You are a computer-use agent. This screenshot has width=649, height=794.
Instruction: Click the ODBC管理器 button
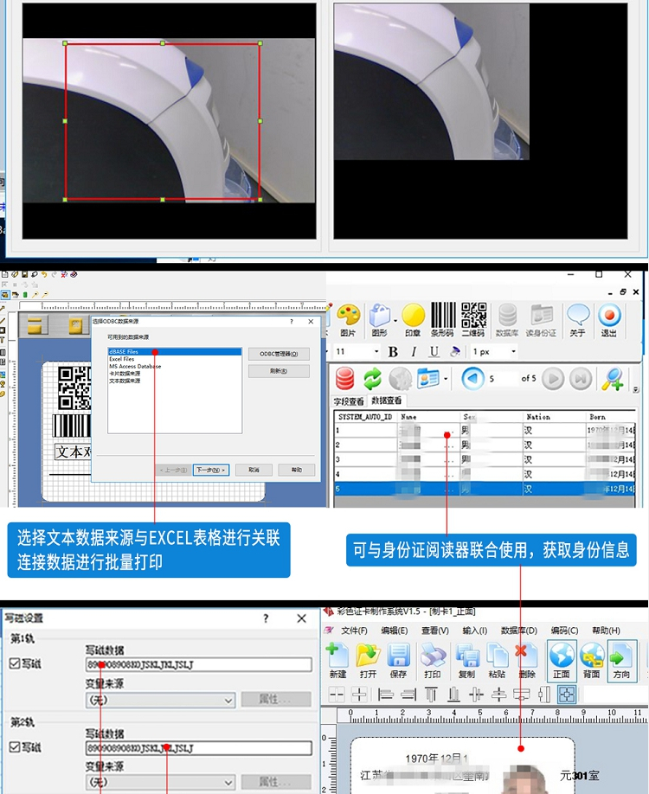click(x=279, y=354)
